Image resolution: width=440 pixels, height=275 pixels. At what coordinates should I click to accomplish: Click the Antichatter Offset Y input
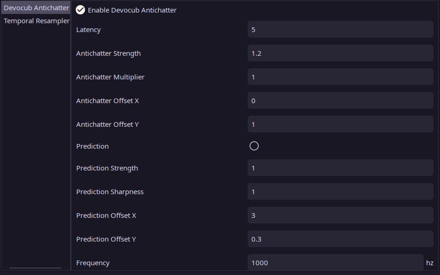(x=340, y=124)
